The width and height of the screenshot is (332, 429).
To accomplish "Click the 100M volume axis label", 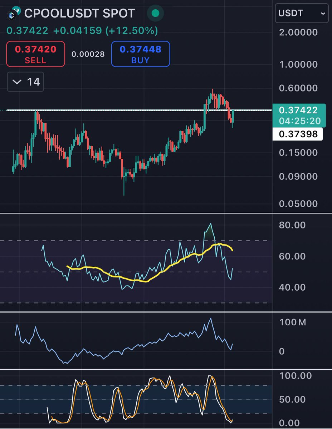I will point(294,322).
